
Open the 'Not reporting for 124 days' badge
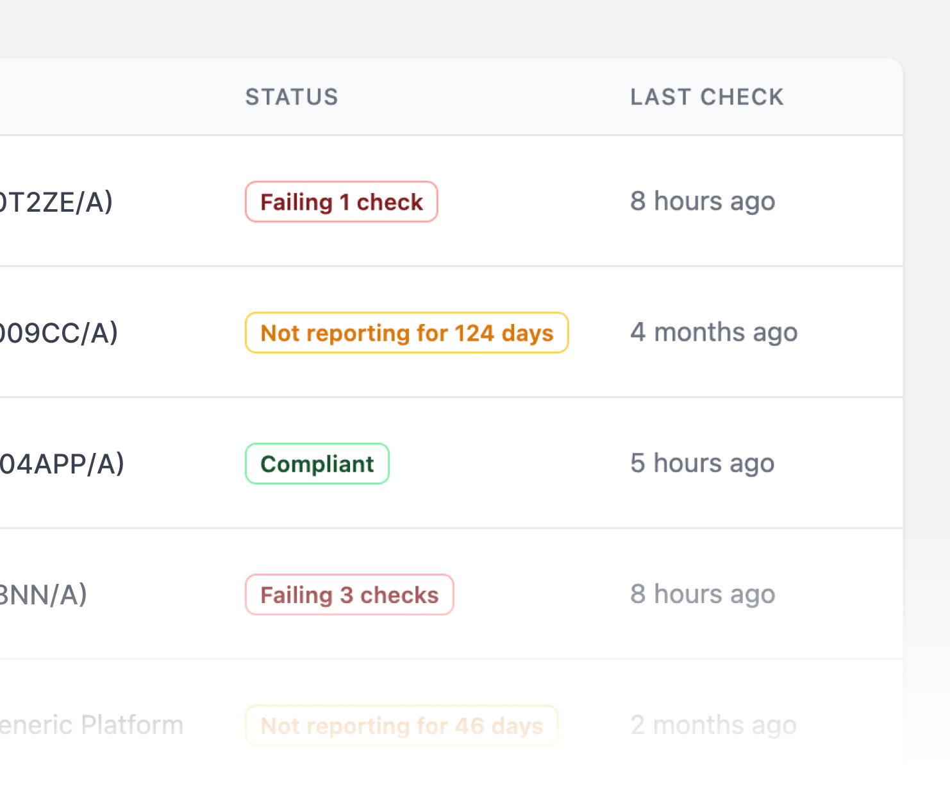406,333
